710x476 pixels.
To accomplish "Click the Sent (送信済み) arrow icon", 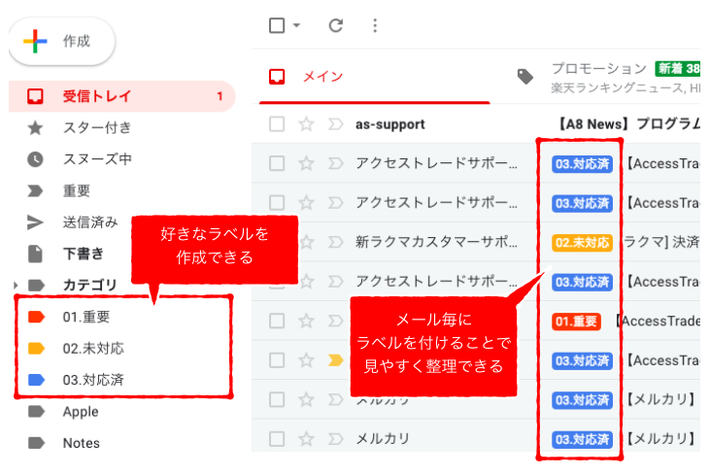I will (x=35, y=222).
